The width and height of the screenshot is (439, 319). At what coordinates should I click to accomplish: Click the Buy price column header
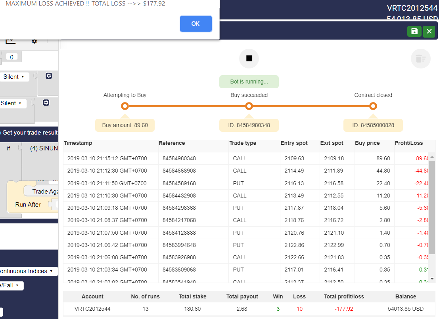pyautogui.click(x=367, y=143)
